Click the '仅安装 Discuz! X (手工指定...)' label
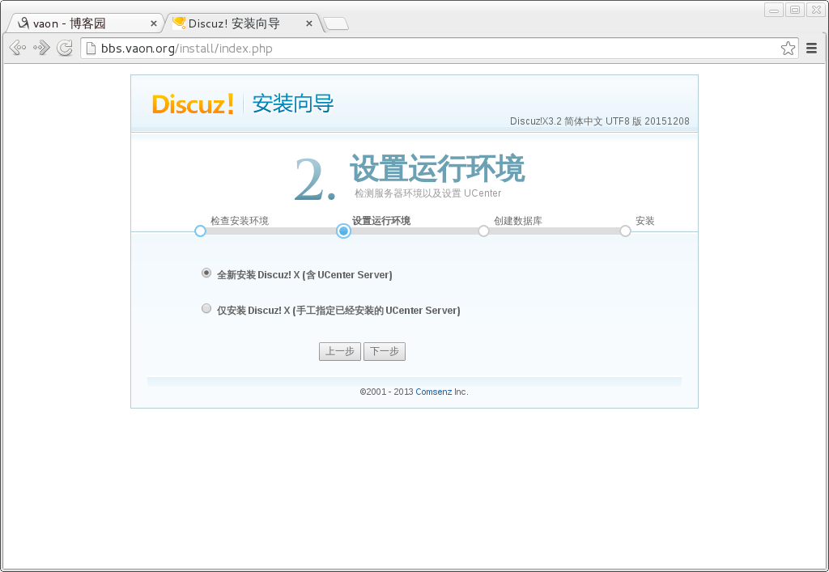Screen dimensions: 829x572 [338, 311]
